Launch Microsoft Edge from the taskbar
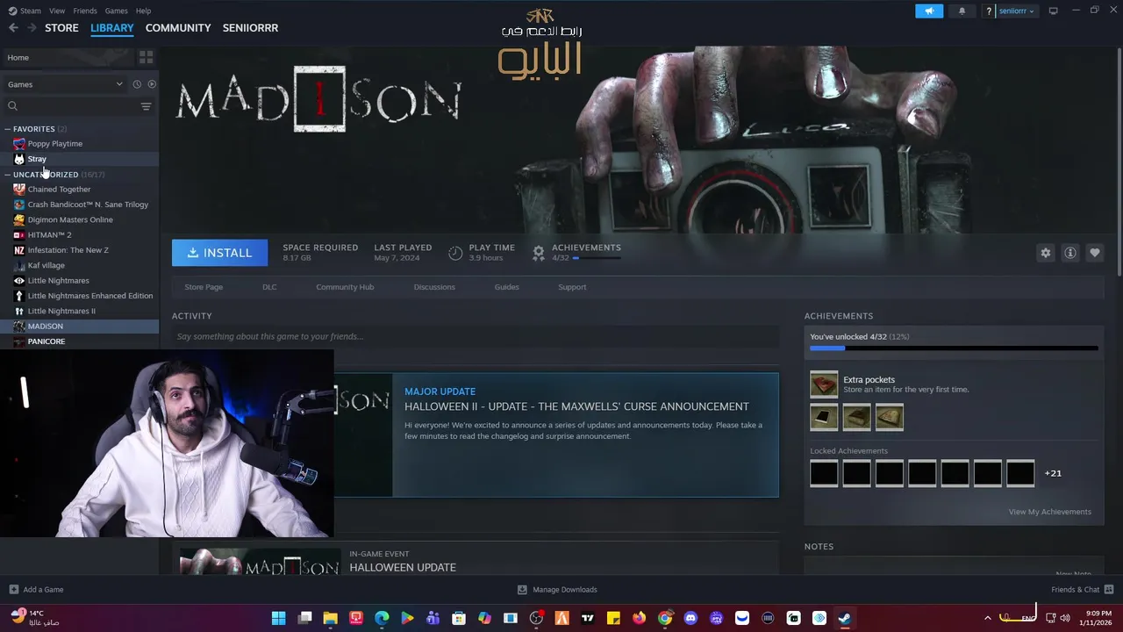The width and height of the screenshot is (1123, 632). click(x=382, y=618)
